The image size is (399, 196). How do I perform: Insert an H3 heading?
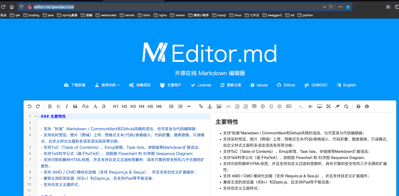coord(133,107)
